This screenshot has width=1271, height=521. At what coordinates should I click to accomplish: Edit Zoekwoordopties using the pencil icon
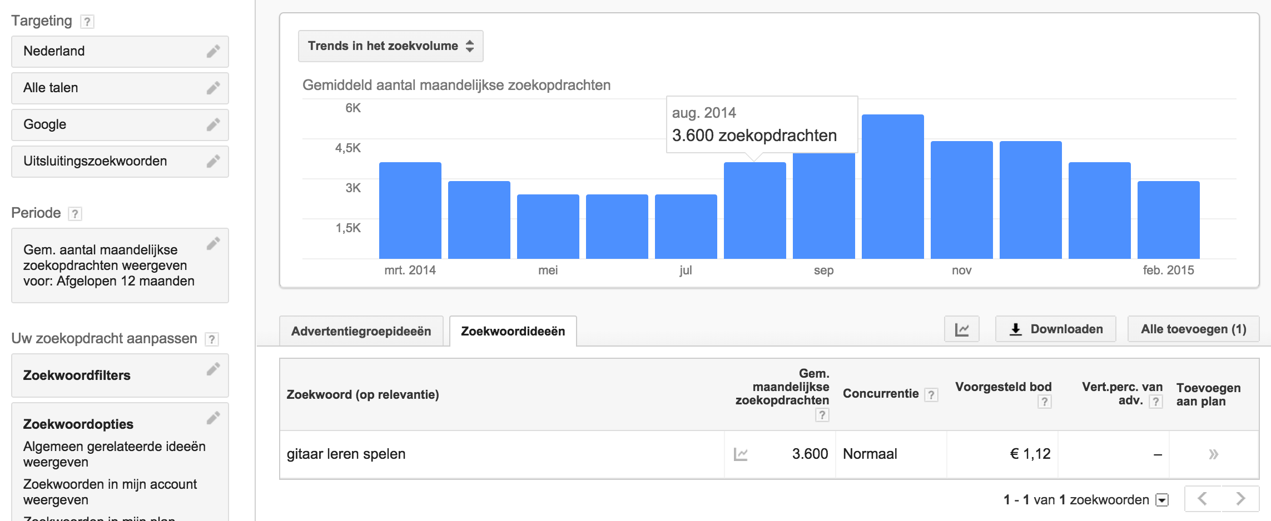coord(214,418)
